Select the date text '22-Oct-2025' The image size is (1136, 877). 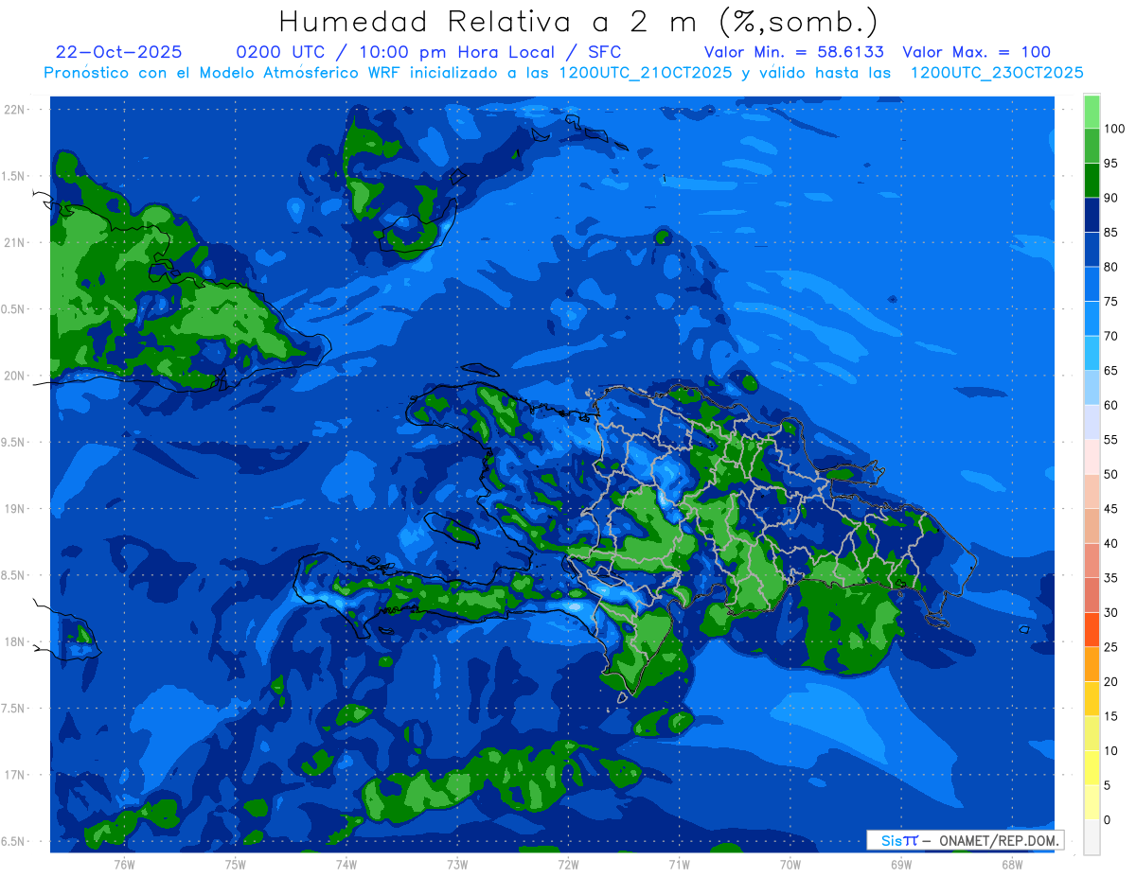pos(118,52)
